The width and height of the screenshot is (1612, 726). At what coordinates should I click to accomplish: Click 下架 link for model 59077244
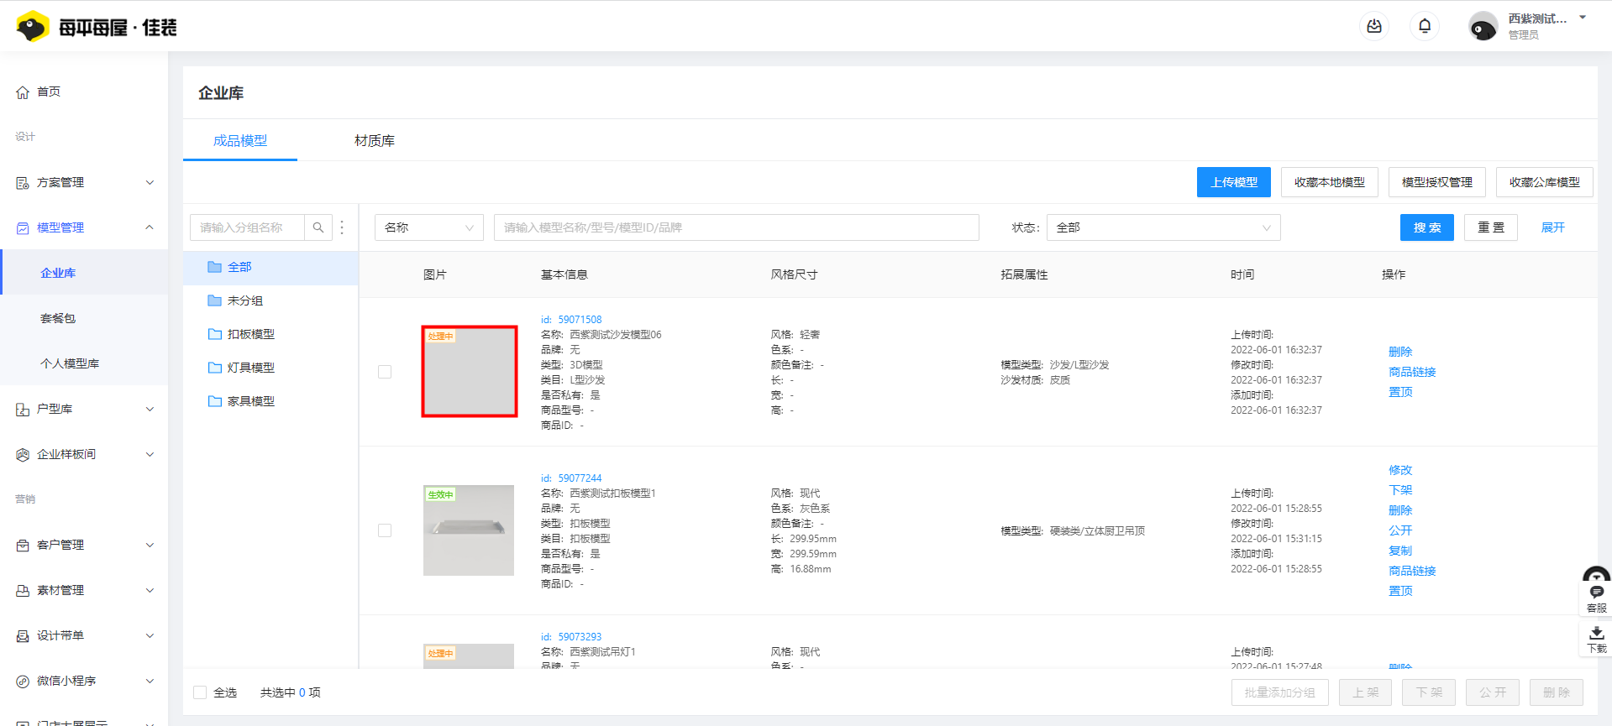pyautogui.click(x=1400, y=490)
